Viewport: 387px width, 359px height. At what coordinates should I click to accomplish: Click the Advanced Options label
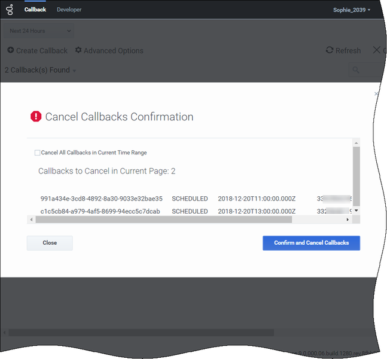pyautogui.click(x=114, y=51)
